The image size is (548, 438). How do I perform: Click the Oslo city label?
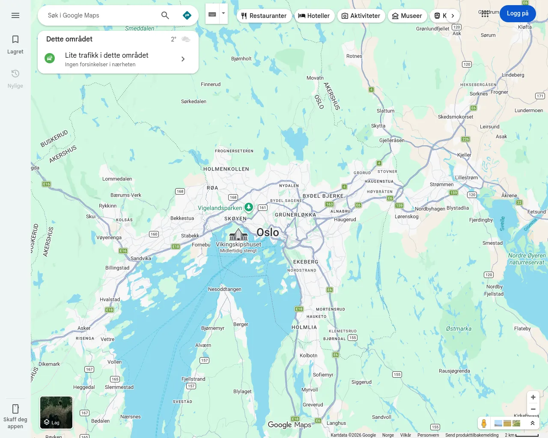[x=268, y=232]
